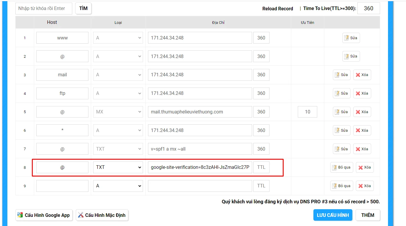Click LƯU CẤU HÌNH to save configuration
Image resolution: width=406 pixels, height=226 pixels.
pyautogui.click(x=333, y=215)
